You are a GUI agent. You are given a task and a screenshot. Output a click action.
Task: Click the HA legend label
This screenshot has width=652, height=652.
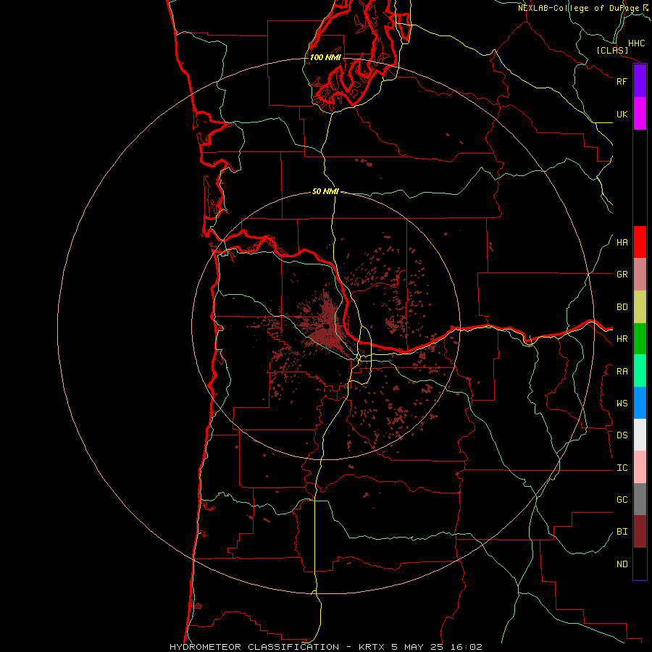622,243
